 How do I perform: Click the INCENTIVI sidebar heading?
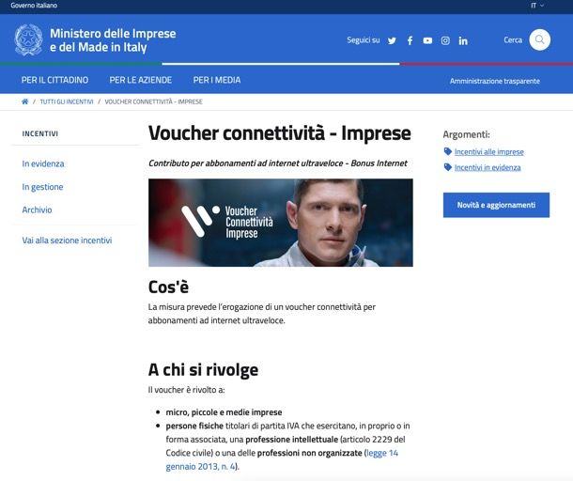click(x=40, y=133)
